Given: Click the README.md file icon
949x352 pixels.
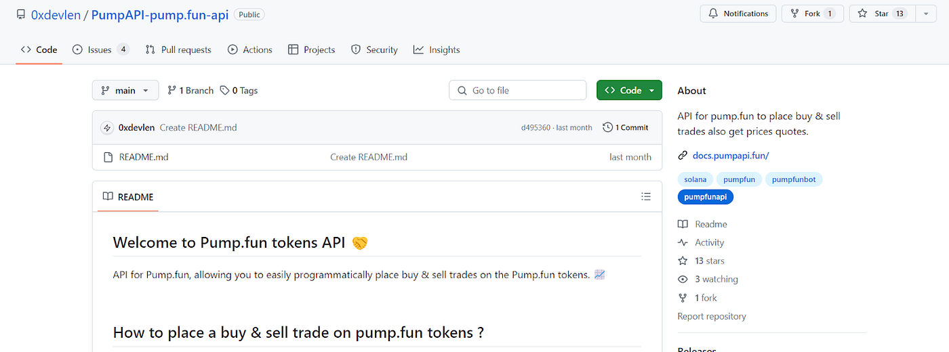Looking at the screenshot, I should [108, 156].
